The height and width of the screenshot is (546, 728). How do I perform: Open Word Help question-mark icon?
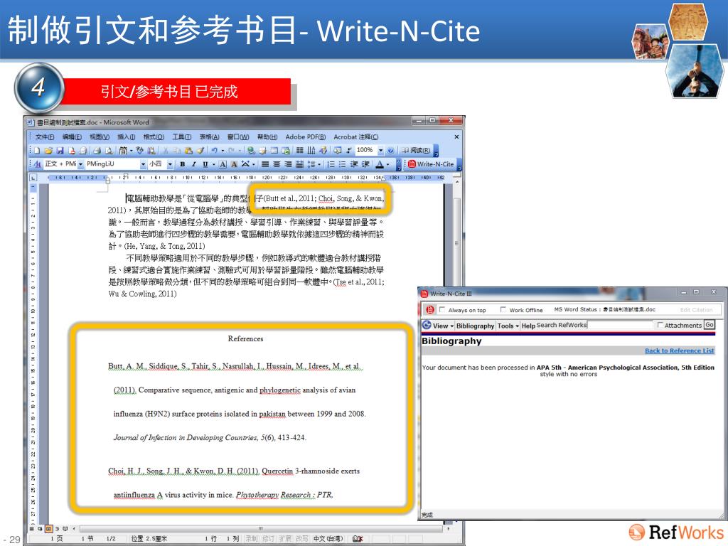[390, 151]
